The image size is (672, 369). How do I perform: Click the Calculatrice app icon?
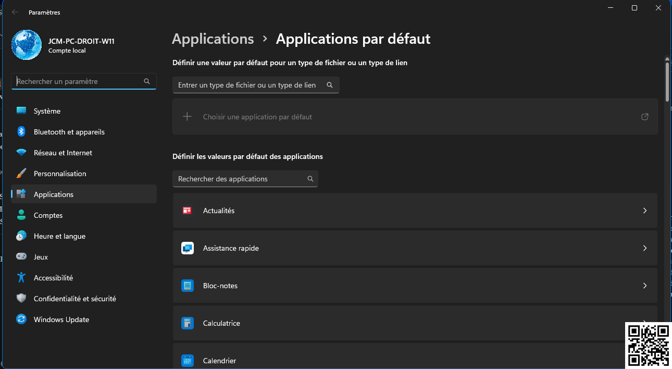[x=187, y=323]
